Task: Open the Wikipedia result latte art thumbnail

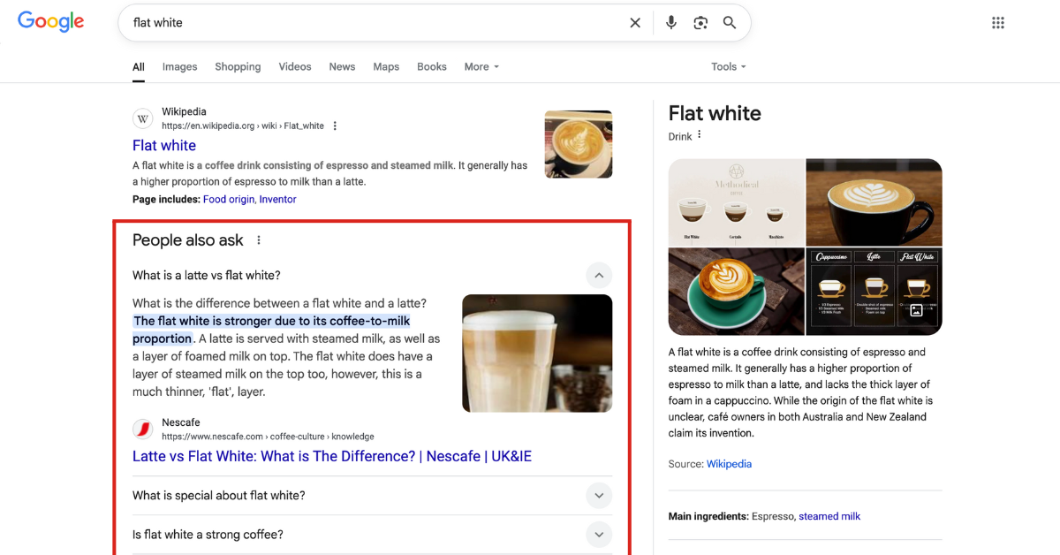Action: (579, 144)
